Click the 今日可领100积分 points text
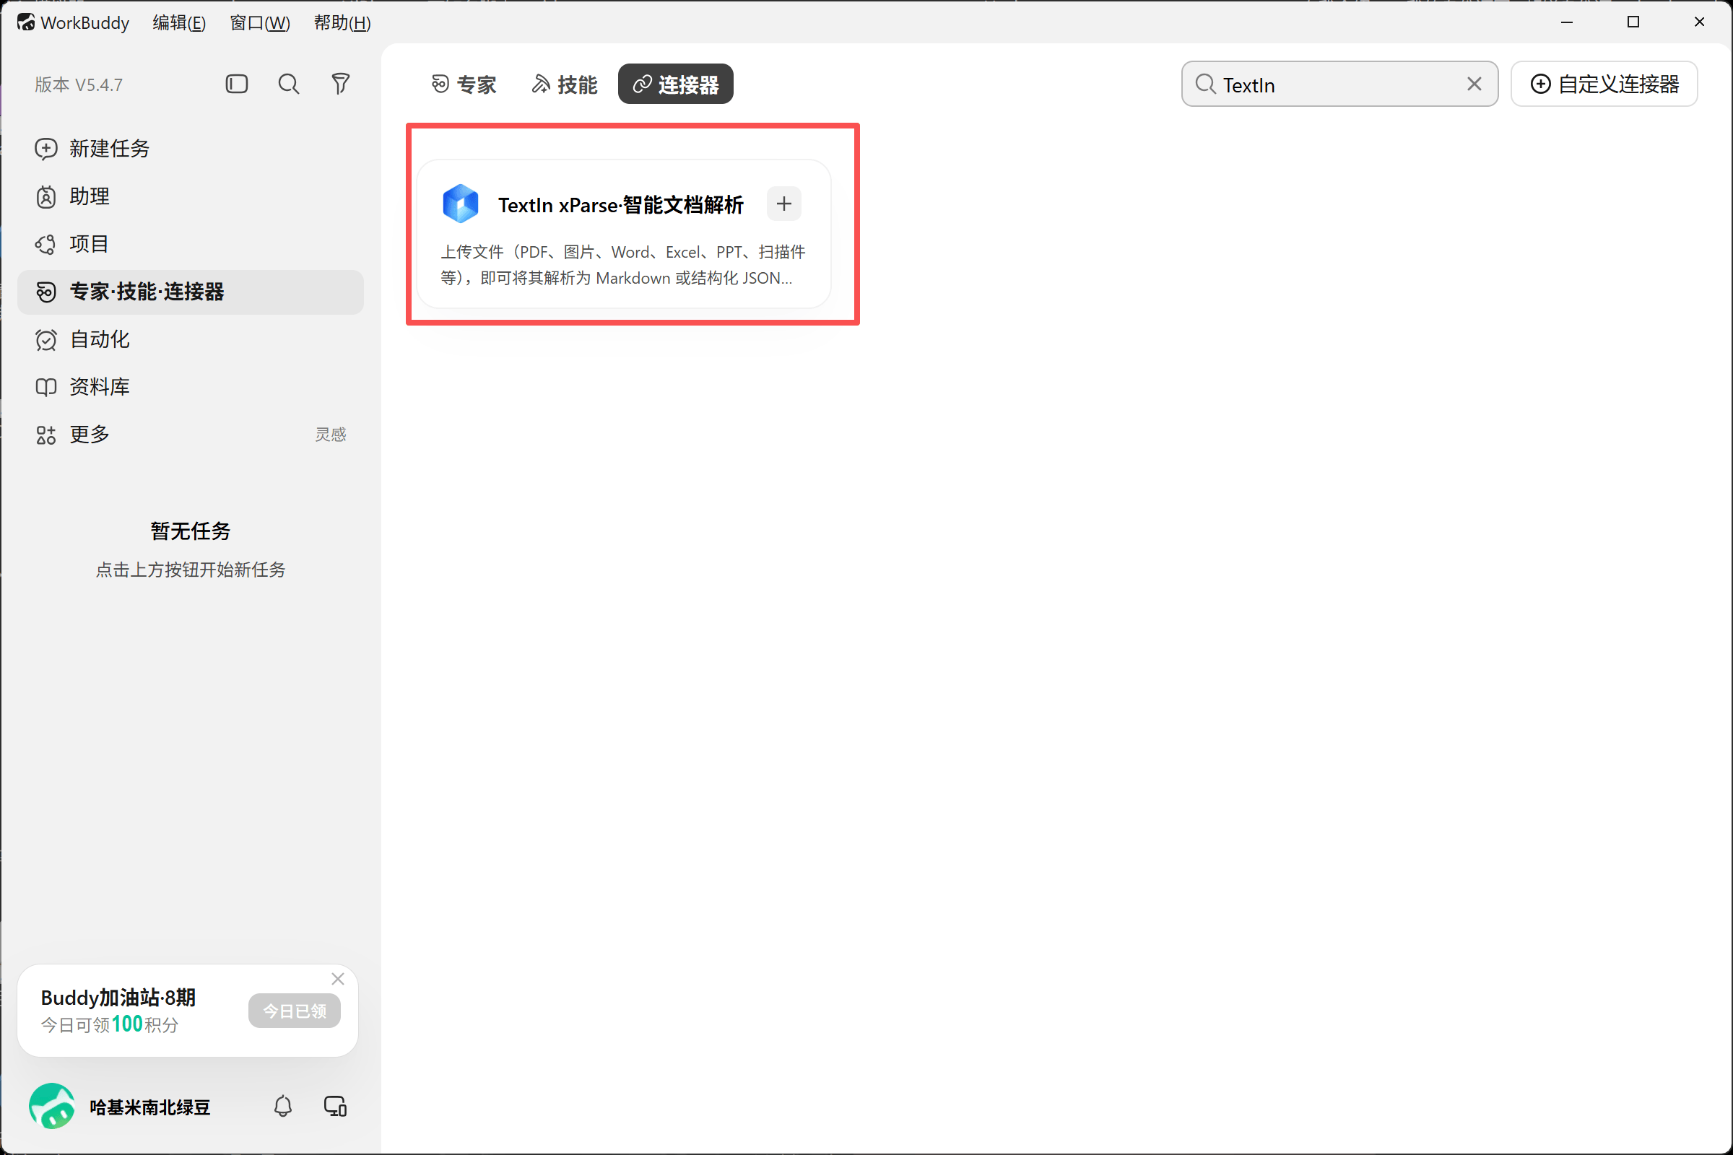The width and height of the screenshot is (1733, 1155). [110, 1024]
